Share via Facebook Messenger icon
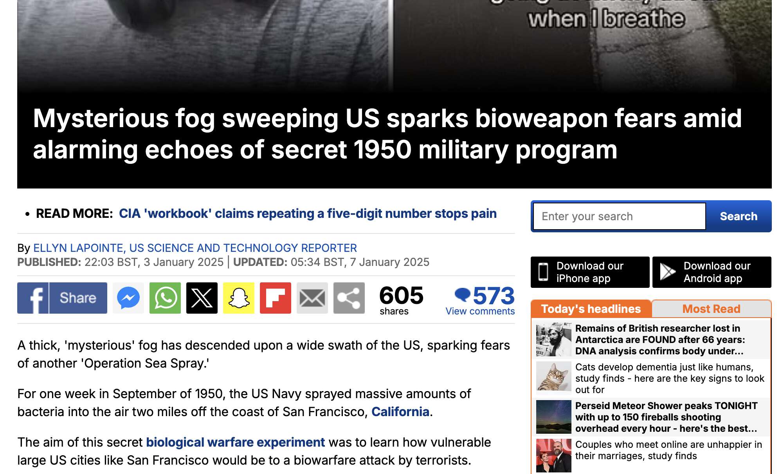782x474 pixels. [128, 298]
